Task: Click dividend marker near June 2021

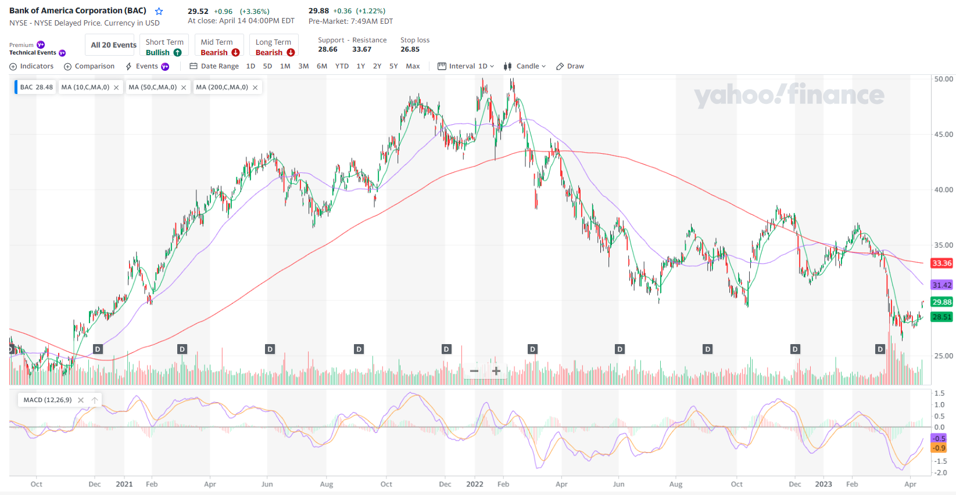Action: pos(270,349)
